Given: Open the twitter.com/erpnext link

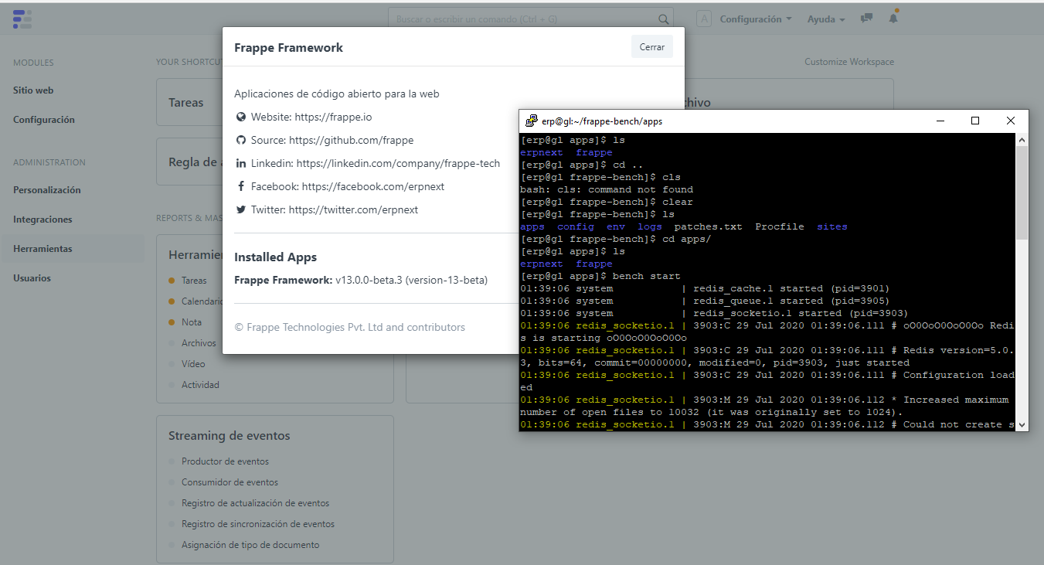Looking at the screenshot, I should tap(353, 209).
